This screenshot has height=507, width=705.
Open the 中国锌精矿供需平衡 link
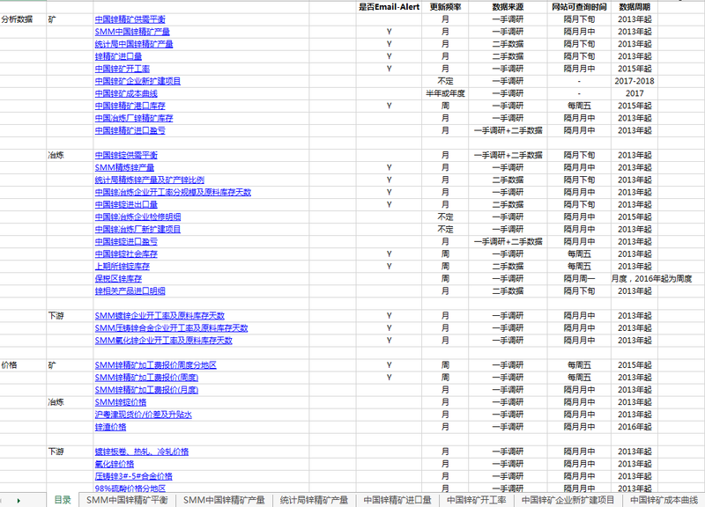130,19
